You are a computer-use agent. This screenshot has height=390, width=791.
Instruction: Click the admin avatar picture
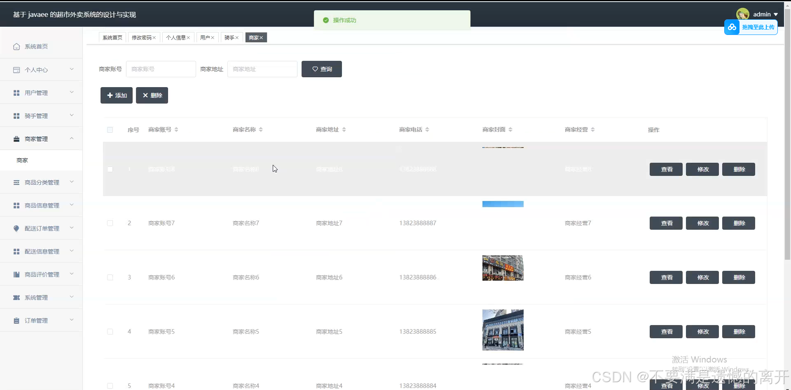743,14
